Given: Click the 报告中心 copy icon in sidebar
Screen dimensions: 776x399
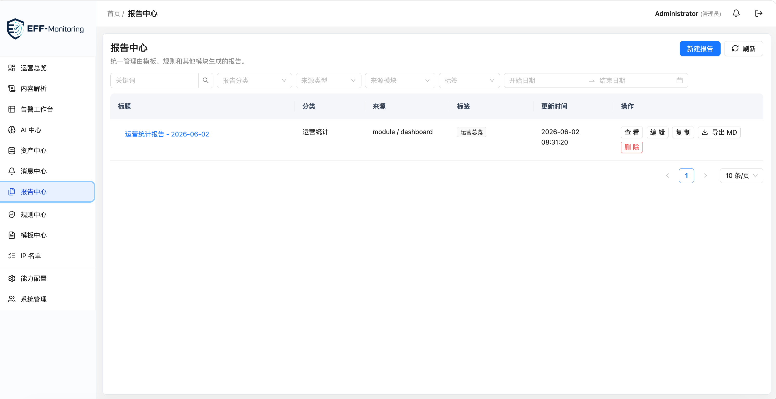Looking at the screenshot, I should (x=12, y=192).
